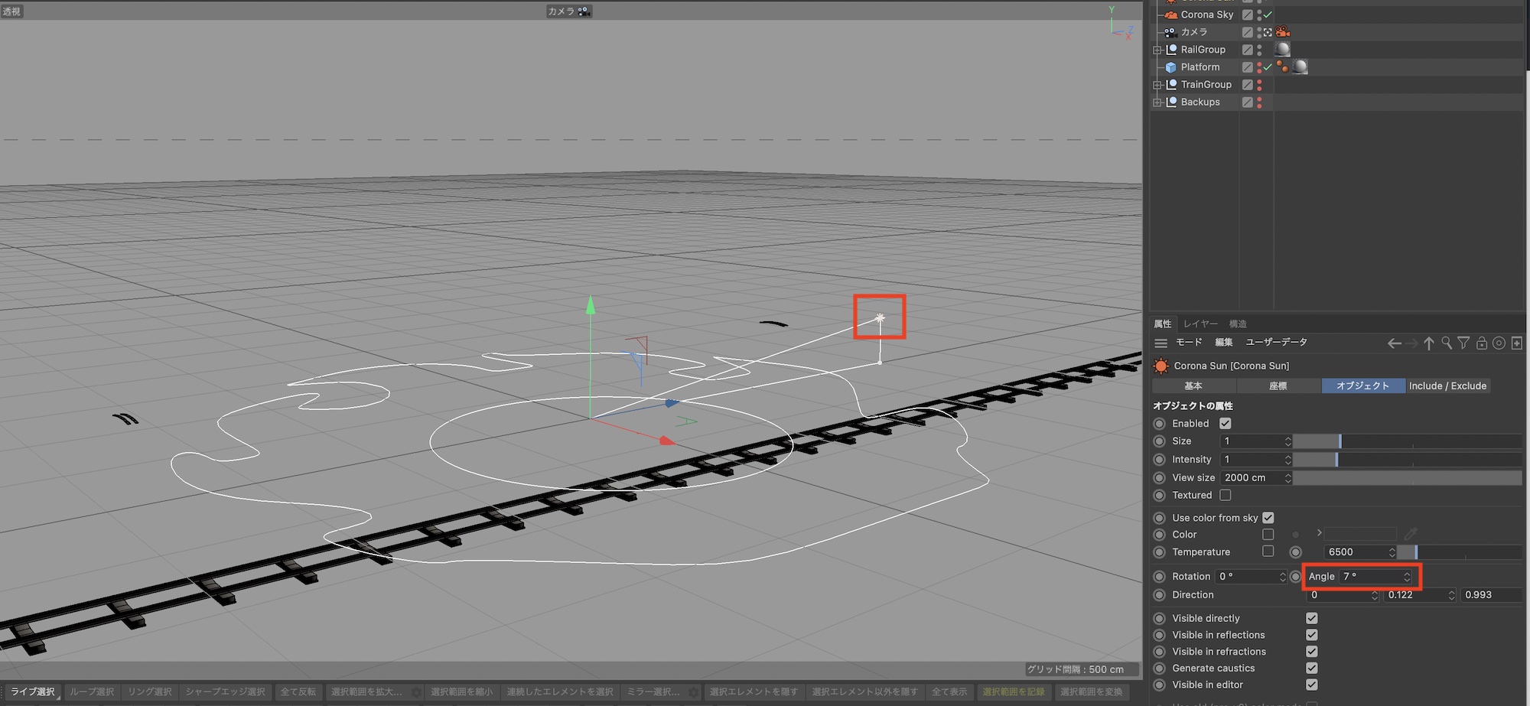Click the Intensity slider track
Image resolution: width=1530 pixels, height=706 pixels.
[x=1406, y=460]
